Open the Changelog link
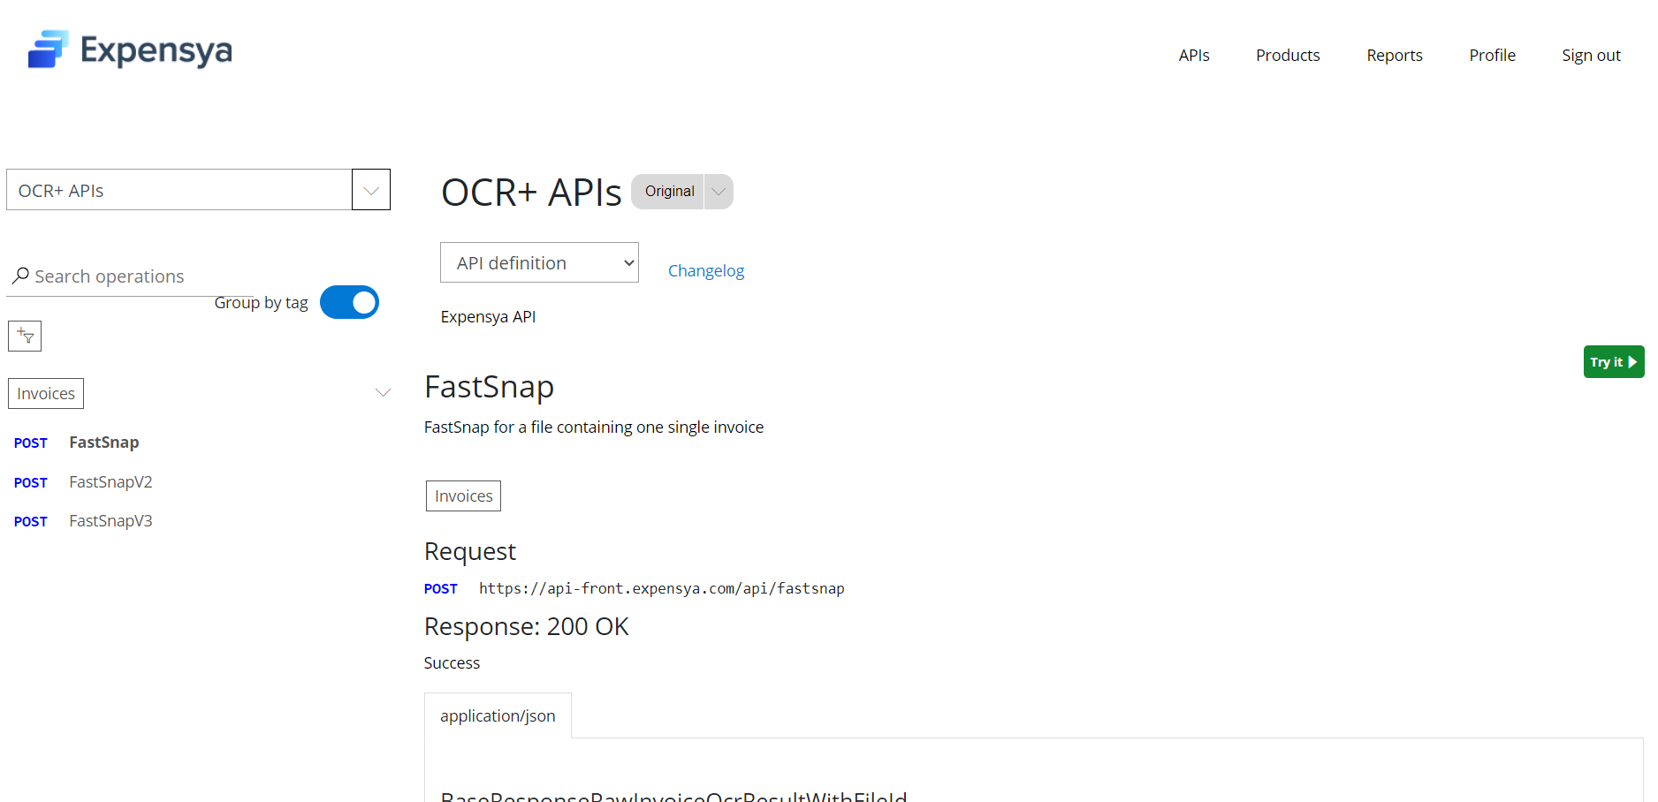 (x=705, y=270)
